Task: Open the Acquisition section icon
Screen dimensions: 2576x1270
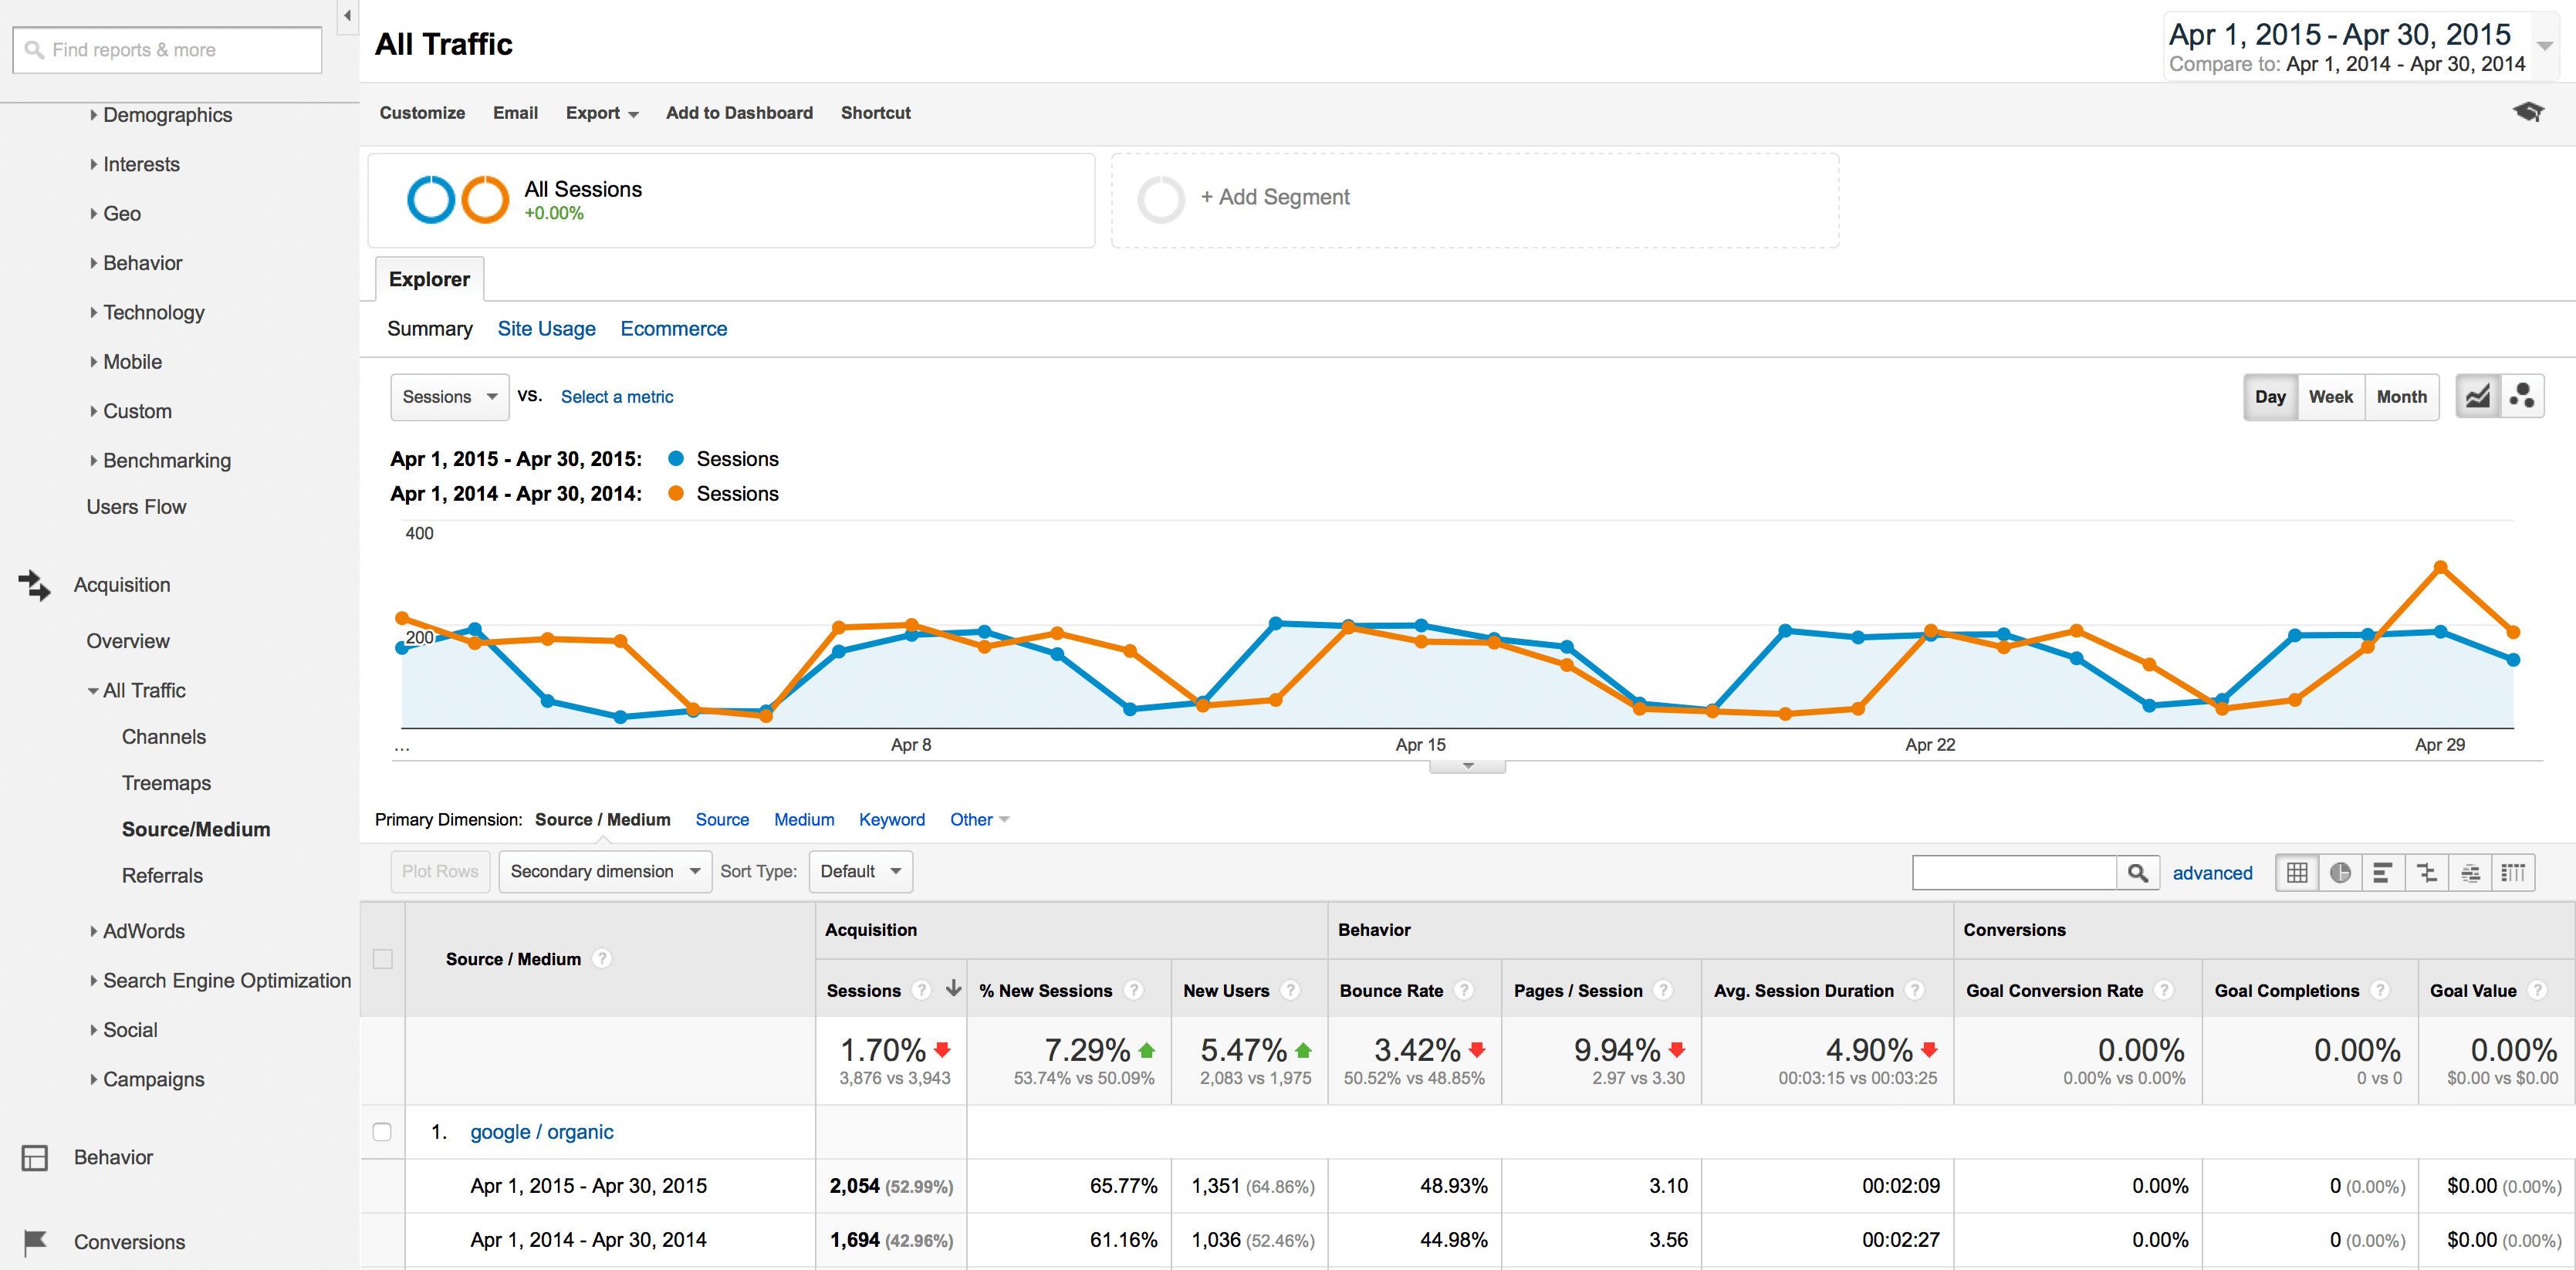Action: pos(35,585)
